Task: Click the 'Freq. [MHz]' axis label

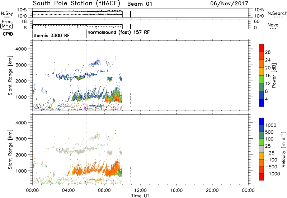Action: (6, 24)
